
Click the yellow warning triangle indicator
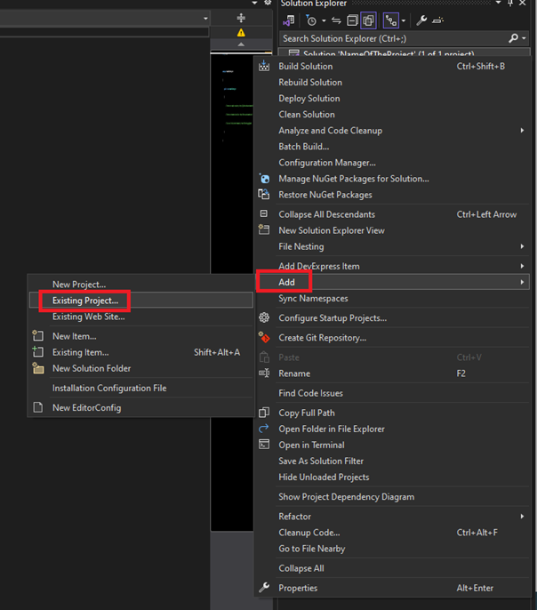tap(241, 33)
